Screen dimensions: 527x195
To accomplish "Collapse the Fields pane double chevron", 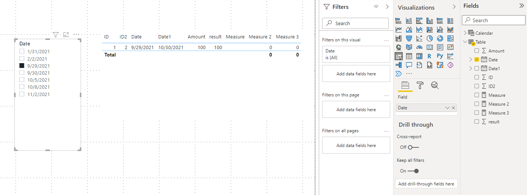I will pos(521,6).
